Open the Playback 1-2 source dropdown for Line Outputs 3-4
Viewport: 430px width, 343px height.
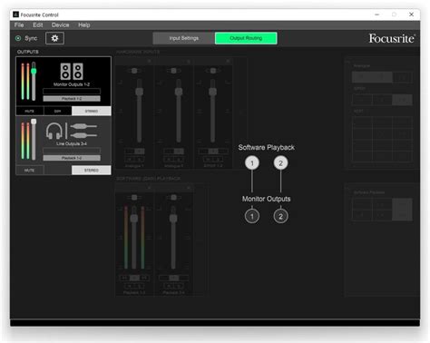coord(72,158)
